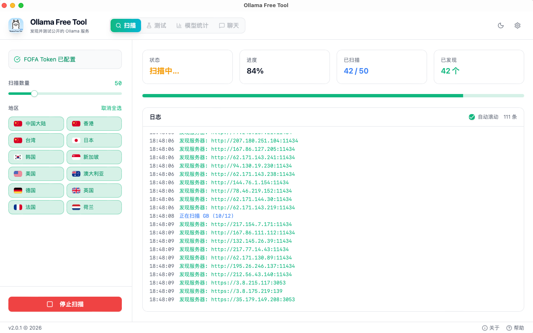This screenshot has width=533, height=333.
Task: Click the green FOFA Token check icon
Action: click(x=17, y=59)
